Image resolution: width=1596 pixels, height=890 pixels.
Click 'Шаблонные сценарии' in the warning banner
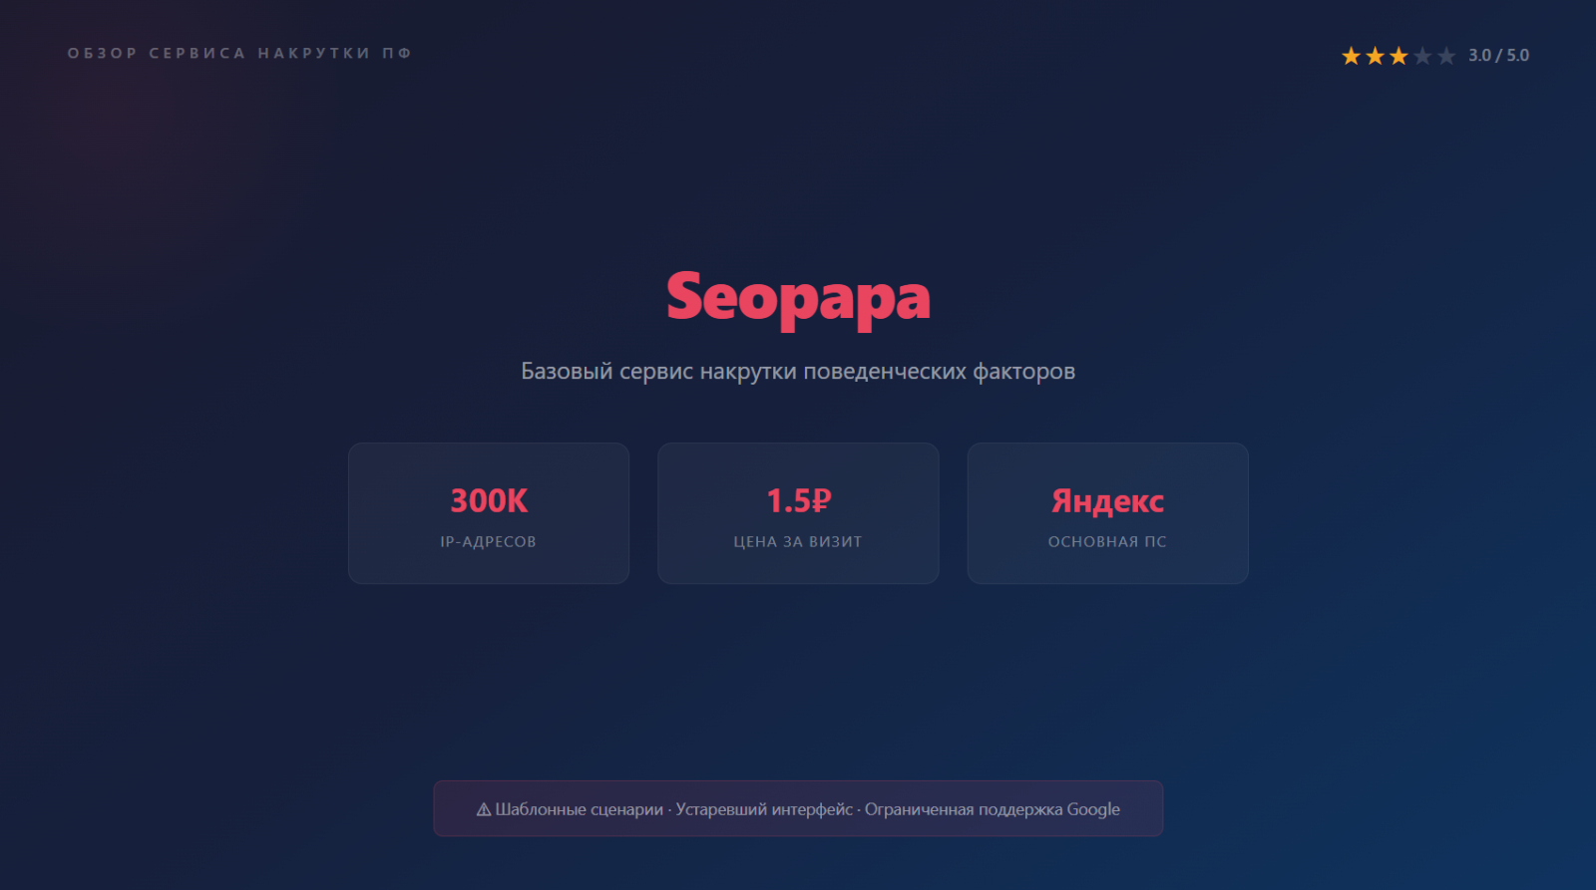pyautogui.click(x=579, y=809)
